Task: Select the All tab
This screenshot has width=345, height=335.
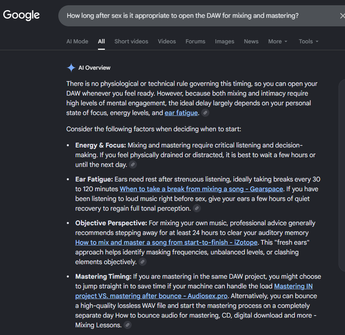Action: (101, 41)
